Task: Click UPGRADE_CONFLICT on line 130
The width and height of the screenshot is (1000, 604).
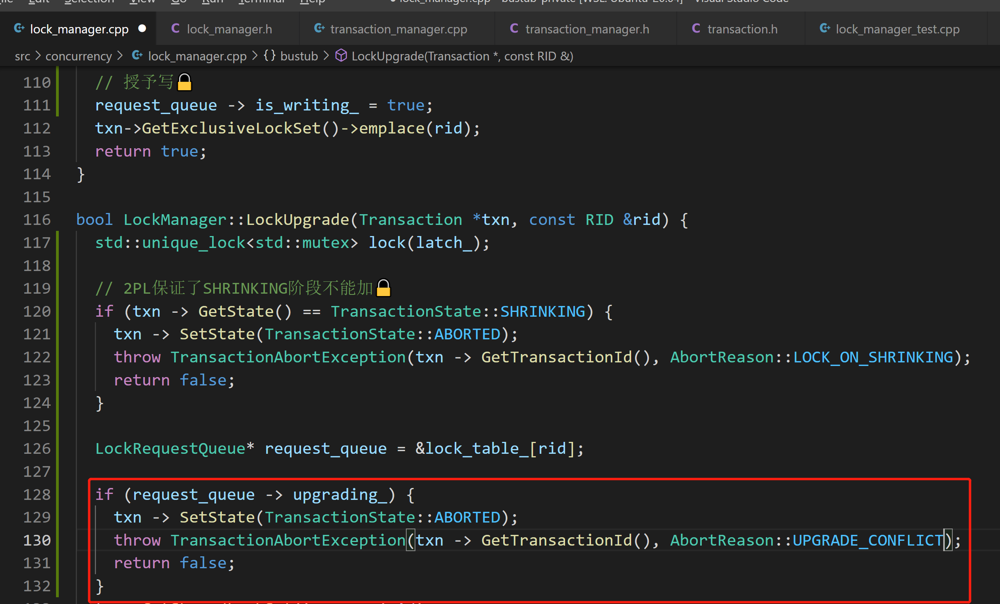Action: pyautogui.click(x=867, y=540)
